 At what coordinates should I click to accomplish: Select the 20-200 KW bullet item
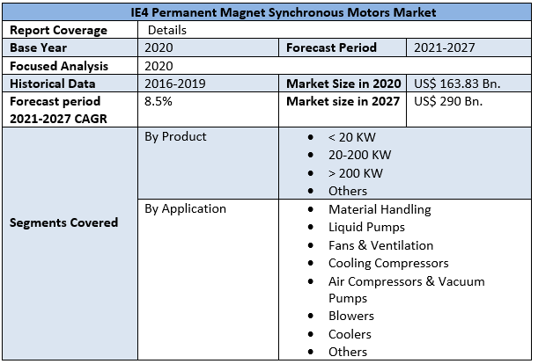(359, 155)
